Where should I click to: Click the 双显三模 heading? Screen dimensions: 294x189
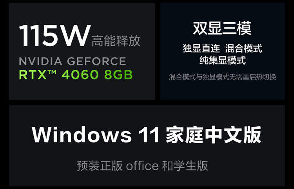222,29
